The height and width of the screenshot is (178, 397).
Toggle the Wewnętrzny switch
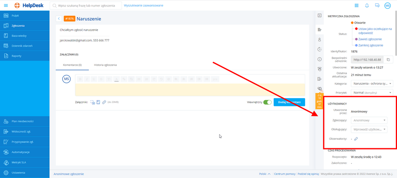(x=267, y=102)
